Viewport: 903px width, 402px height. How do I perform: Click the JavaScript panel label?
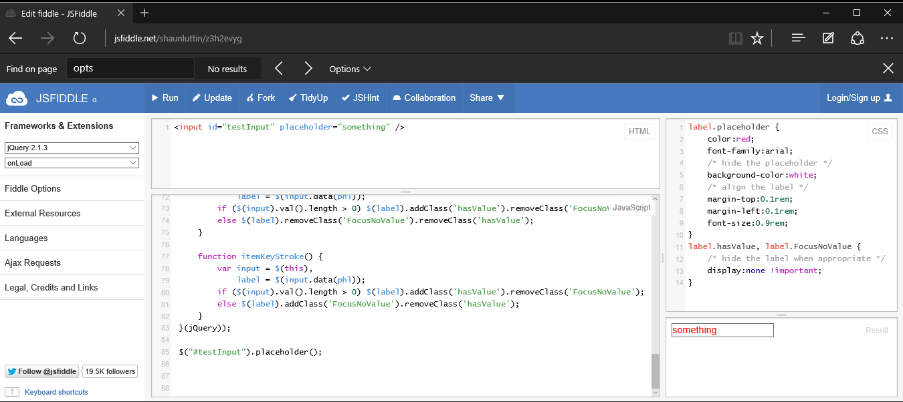(x=631, y=208)
